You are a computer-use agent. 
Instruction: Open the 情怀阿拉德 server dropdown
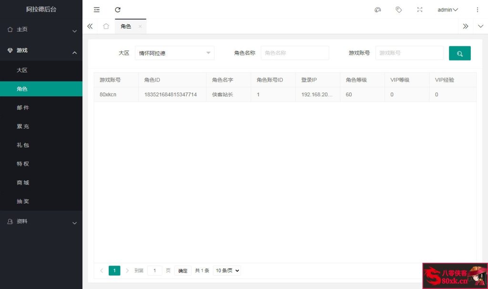(x=174, y=53)
